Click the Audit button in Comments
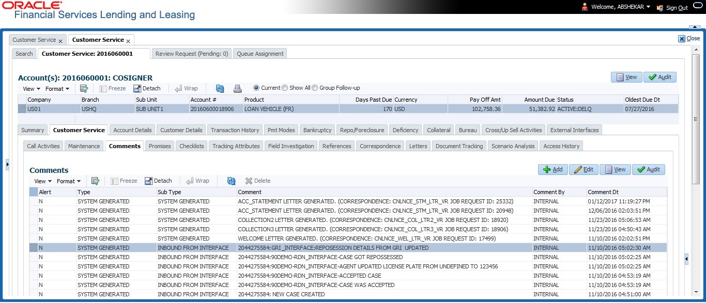Image resolution: width=706 pixels, height=303 pixels. tap(649, 169)
